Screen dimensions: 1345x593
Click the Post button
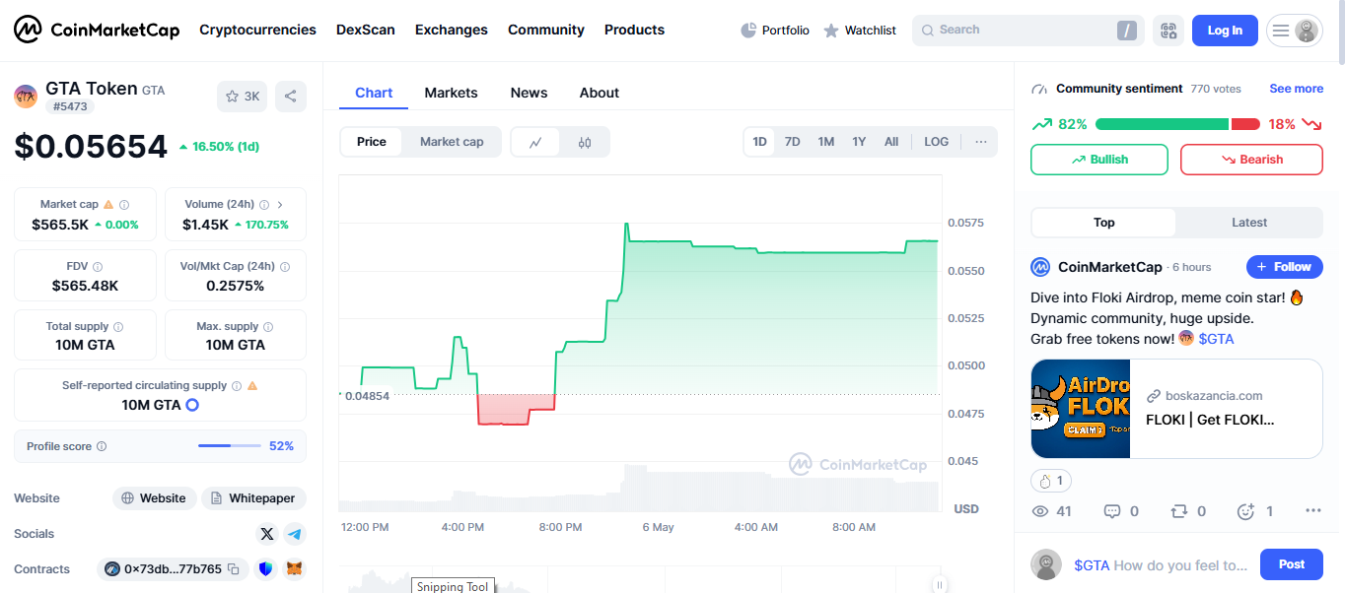tap(1292, 564)
